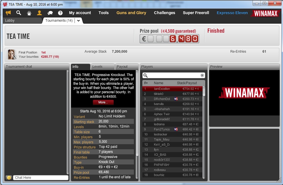
Task: Open Super Freeroll menu
Action: (x=196, y=13)
